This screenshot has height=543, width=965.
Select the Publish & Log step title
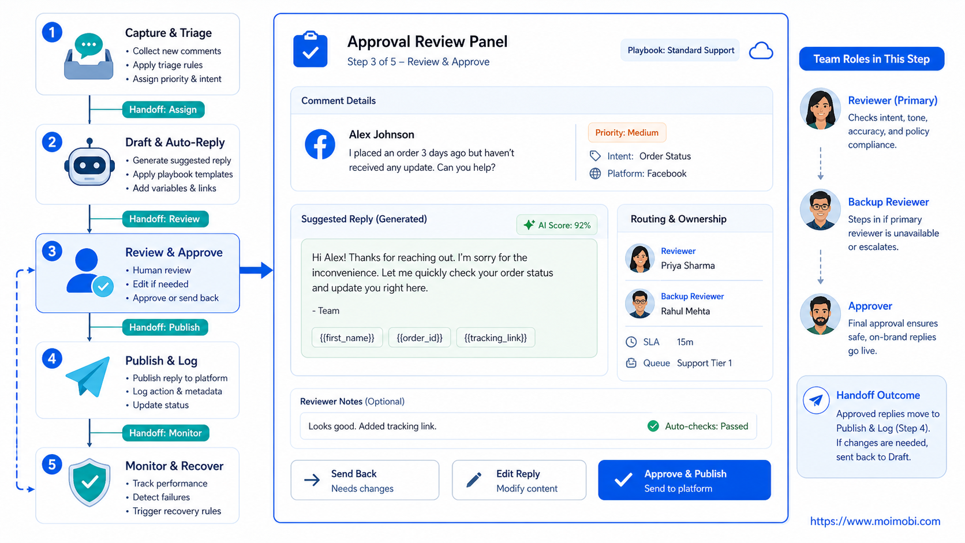click(x=162, y=361)
